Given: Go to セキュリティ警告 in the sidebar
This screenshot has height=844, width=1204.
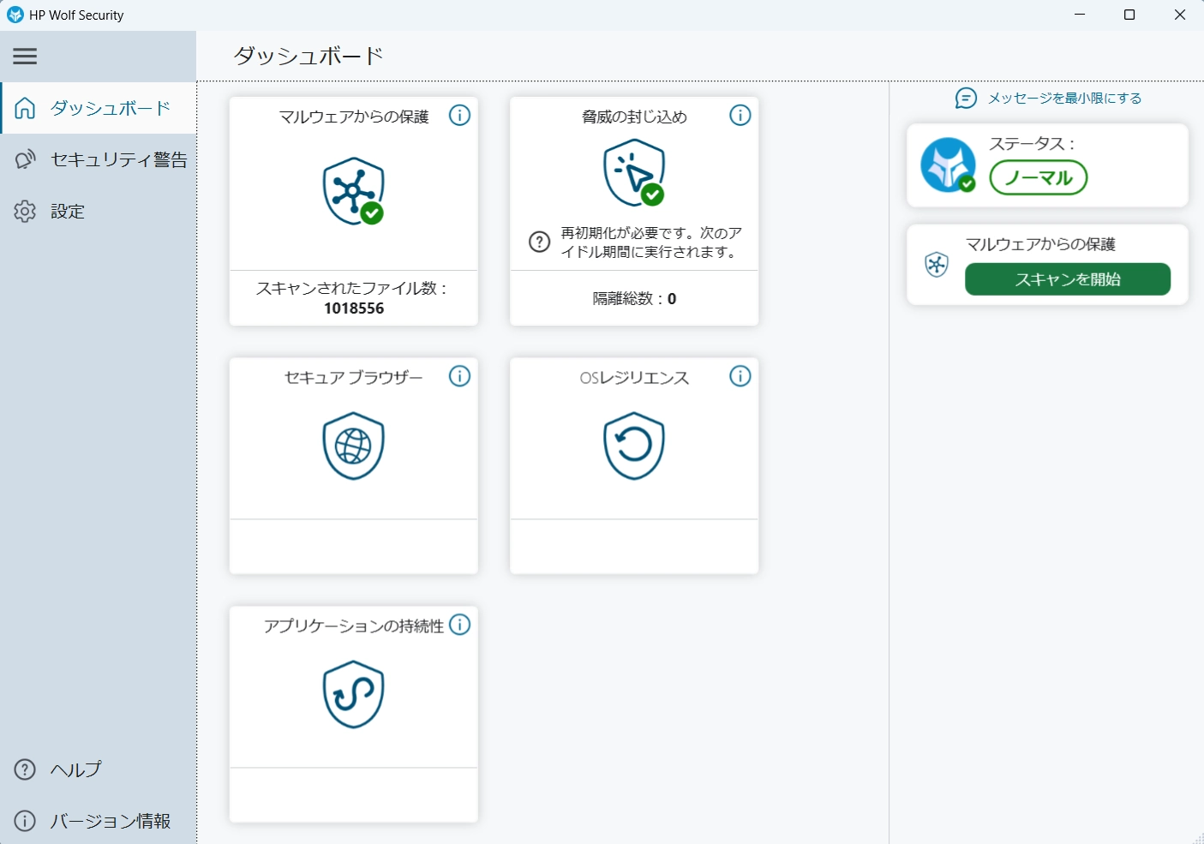Looking at the screenshot, I should coord(99,159).
